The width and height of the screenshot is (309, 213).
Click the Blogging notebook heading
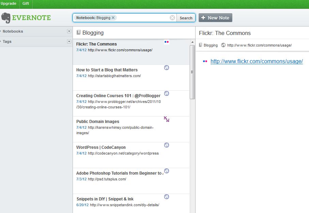click(x=93, y=33)
